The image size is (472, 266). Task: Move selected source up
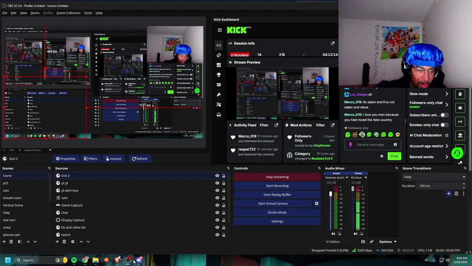(x=81, y=242)
